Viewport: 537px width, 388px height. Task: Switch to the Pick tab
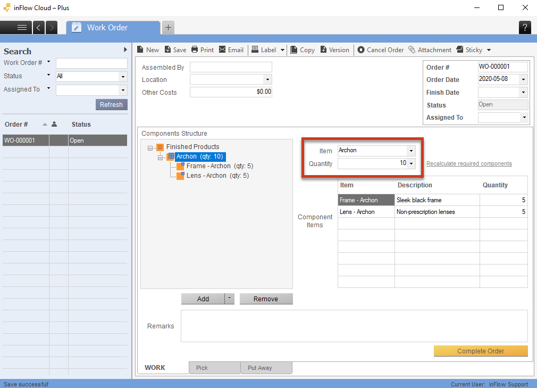click(x=214, y=368)
